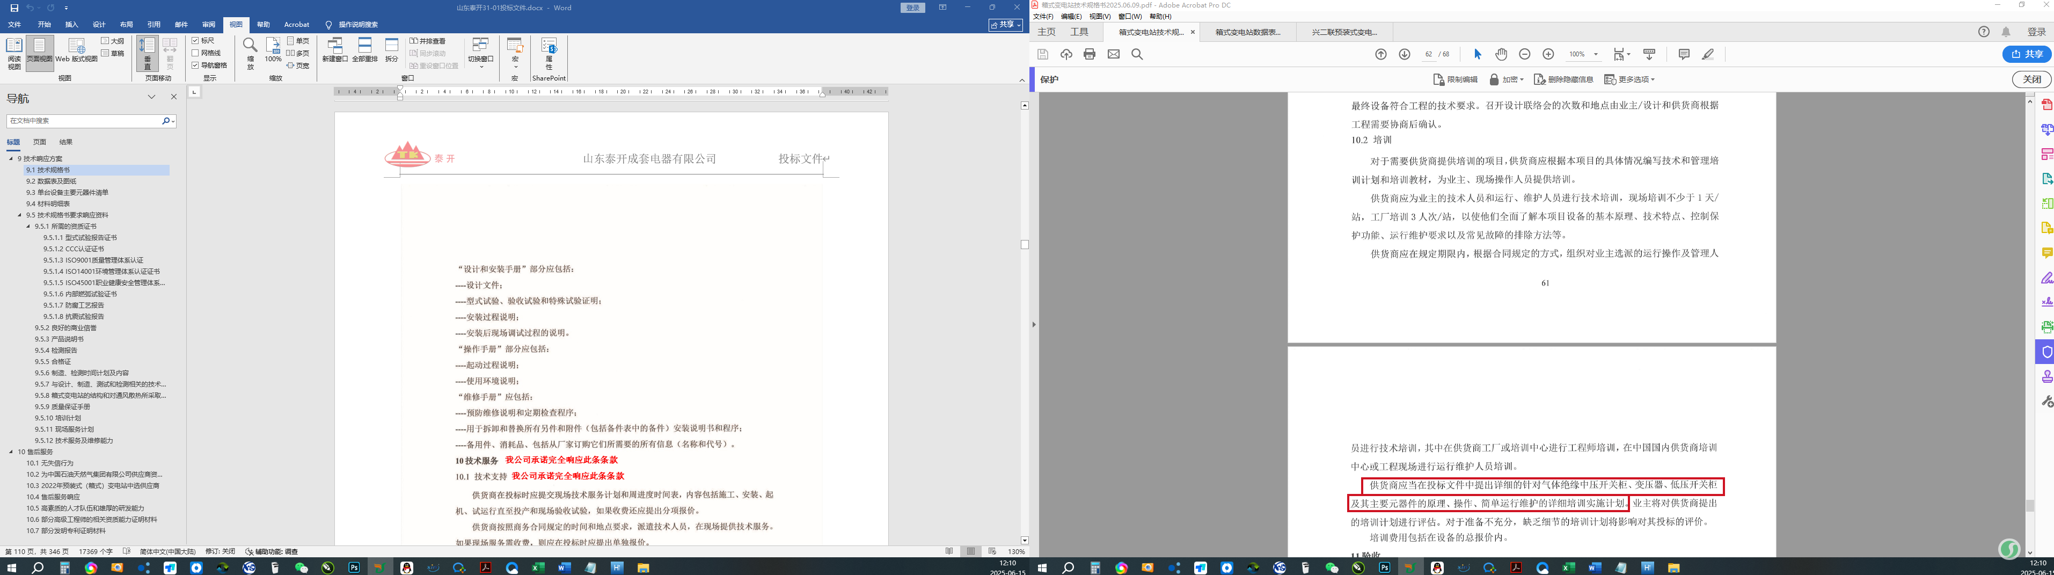The height and width of the screenshot is (575, 2054).
Task: Open a New Window in Word
Action: click(x=335, y=50)
